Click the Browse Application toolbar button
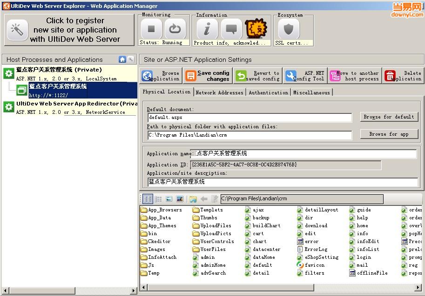 (161, 76)
